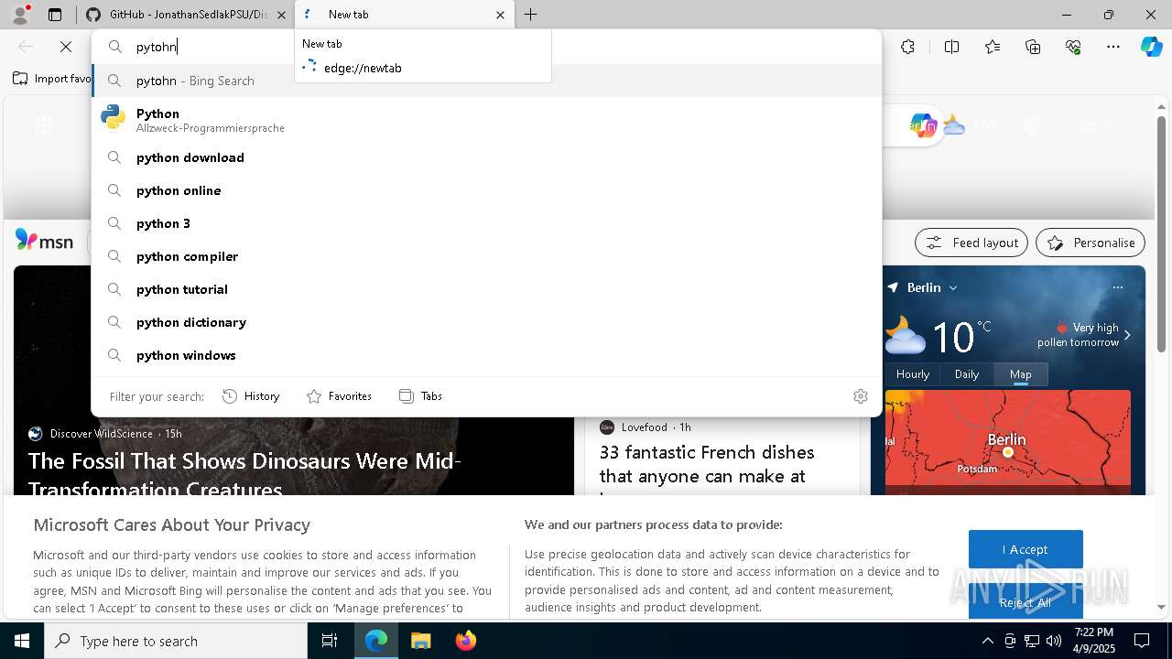Viewport: 1172px width, 659px height.
Task: Click Import favorites bookmark bar item
Action: tap(52, 79)
